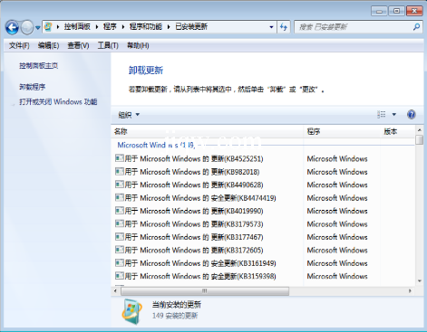Screen dimensions: 427x332
Task: Click the Control Panel icon in address bar
Action: [48, 27]
